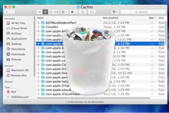Click the Share toolbar button

pyautogui.click(x=83, y=12)
